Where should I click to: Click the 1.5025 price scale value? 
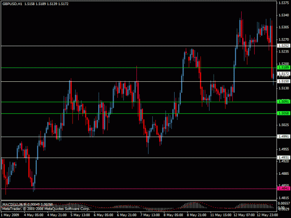coord(284,125)
